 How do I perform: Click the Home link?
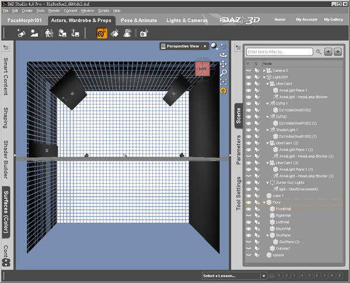click(279, 20)
